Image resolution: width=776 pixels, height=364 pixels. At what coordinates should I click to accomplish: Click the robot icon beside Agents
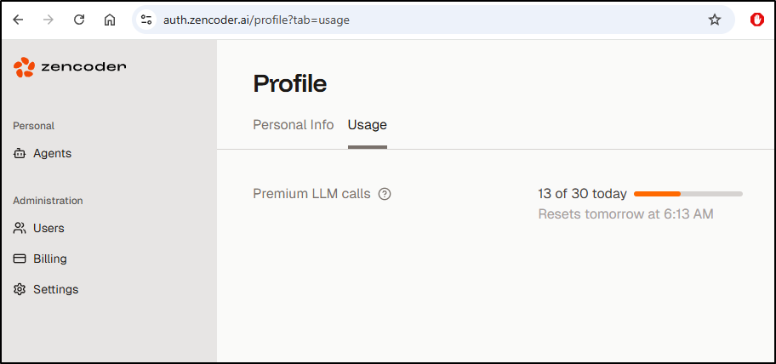pyautogui.click(x=20, y=154)
